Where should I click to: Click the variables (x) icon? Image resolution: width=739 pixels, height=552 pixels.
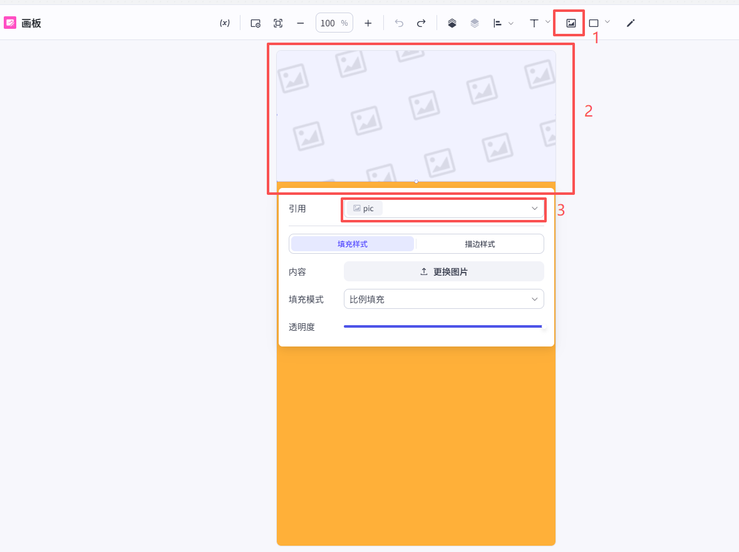click(x=224, y=23)
